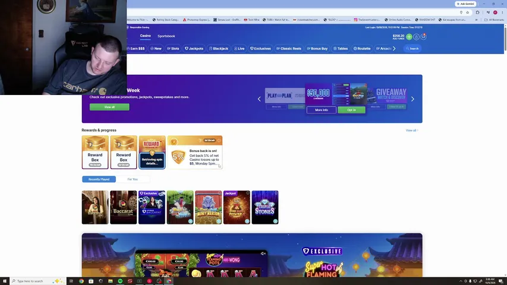Go to next promotion with right arrow

412,99
